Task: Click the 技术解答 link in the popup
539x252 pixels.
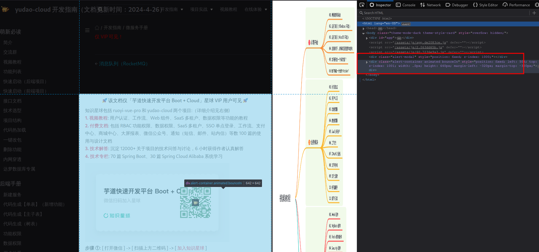Action: pos(99,149)
